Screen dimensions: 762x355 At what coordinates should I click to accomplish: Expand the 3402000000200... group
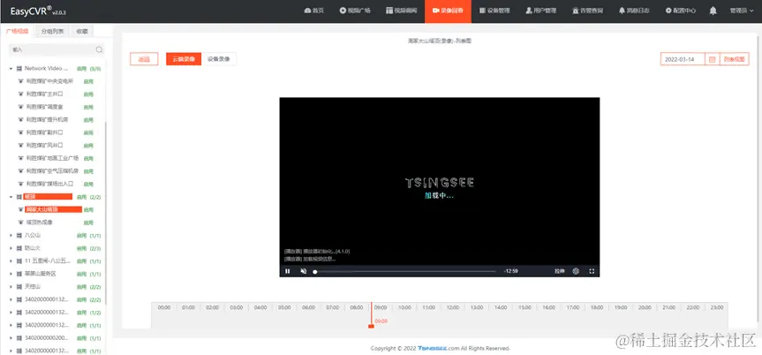[11, 338]
